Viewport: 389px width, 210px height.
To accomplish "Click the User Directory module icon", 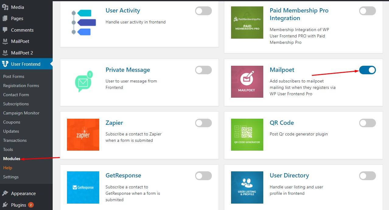I will tap(247, 187).
